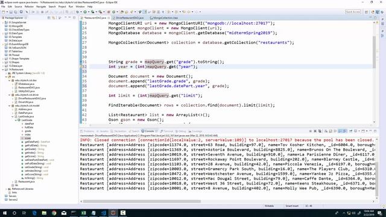The height and width of the screenshot is (217, 386).
Task: Select the Referenced Libraries node
Action: click(21, 189)
